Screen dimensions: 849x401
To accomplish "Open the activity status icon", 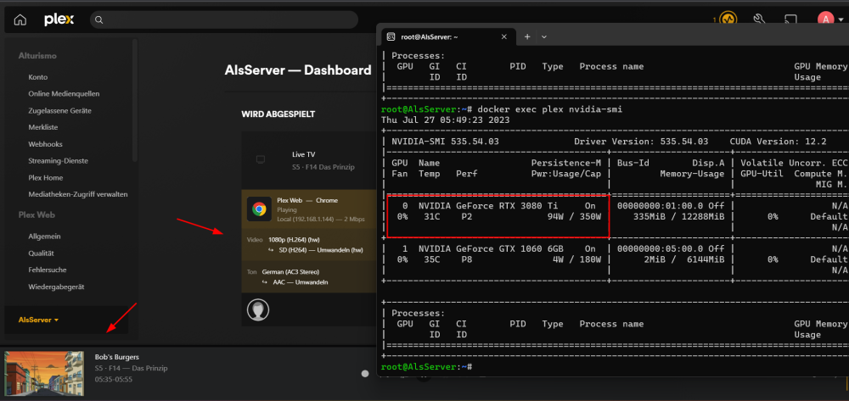I will (728, 20).
